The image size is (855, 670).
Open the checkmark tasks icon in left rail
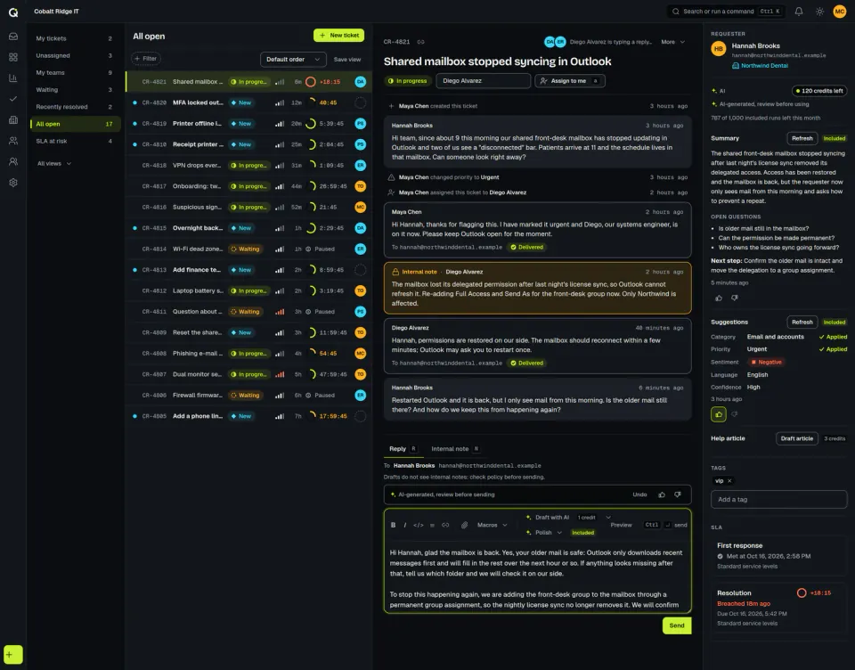click(13, 99)
